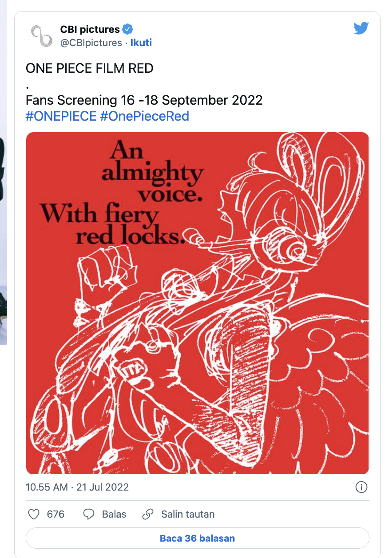Open the #OnePieceRed hashtag
Viewport: 389px width, 558px height.
pos(145,116)
